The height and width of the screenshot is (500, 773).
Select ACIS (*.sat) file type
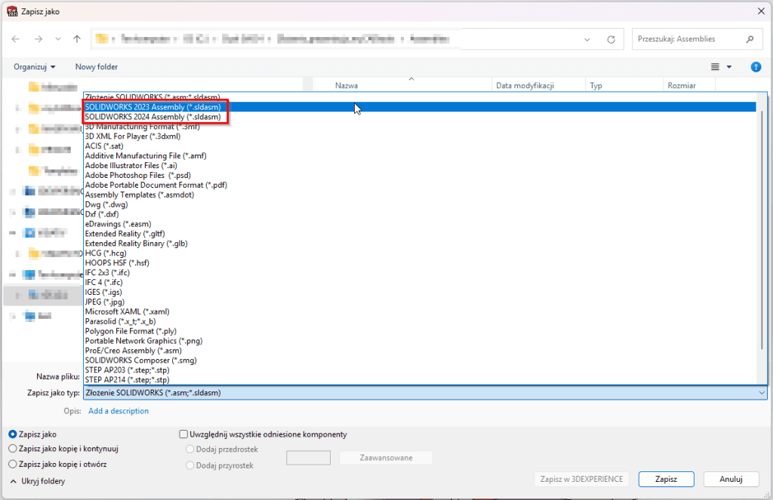click(x=420, y=146)
